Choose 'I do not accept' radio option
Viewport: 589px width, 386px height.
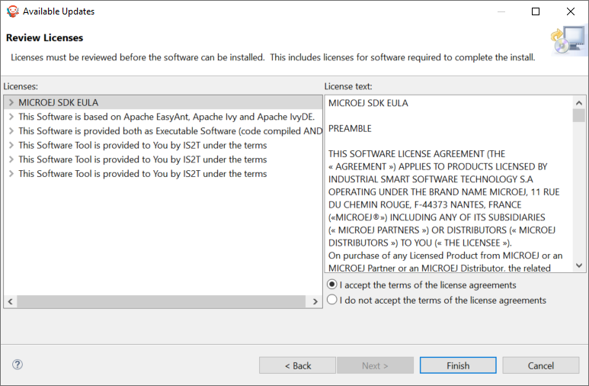(x=332, y=300)
